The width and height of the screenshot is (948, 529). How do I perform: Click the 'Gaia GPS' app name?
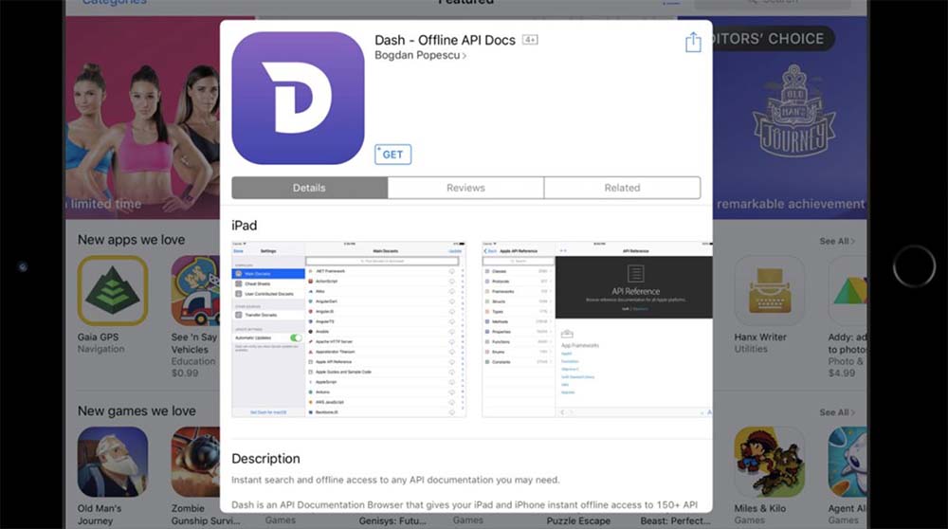(x=98, y=337)
